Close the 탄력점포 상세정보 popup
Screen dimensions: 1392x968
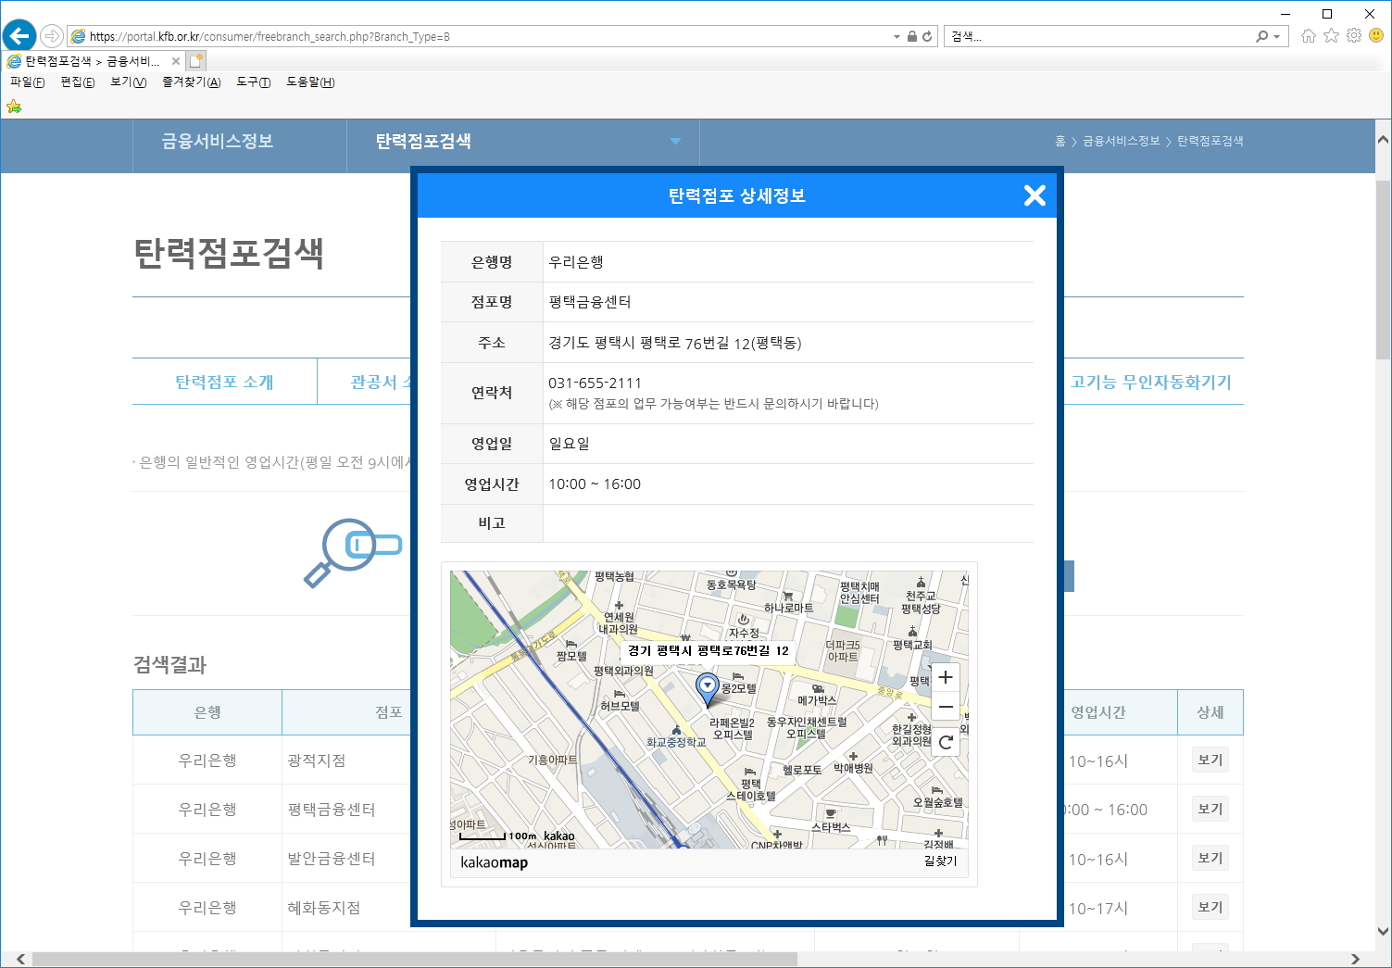click(x=1035, y=195)
